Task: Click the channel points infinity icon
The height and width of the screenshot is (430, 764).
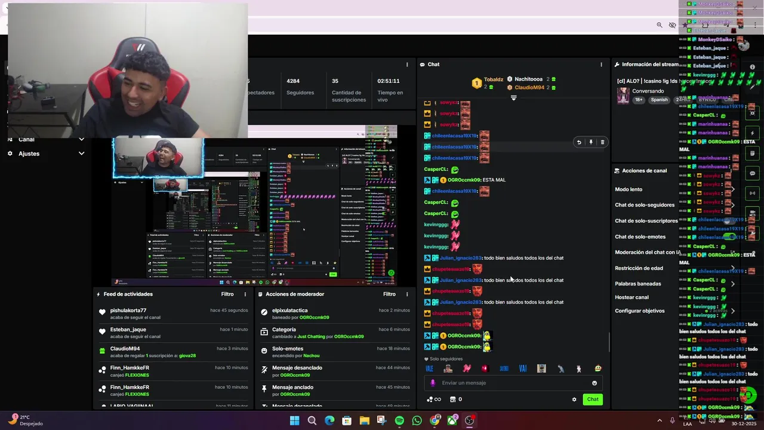Action: pos(434,400)
